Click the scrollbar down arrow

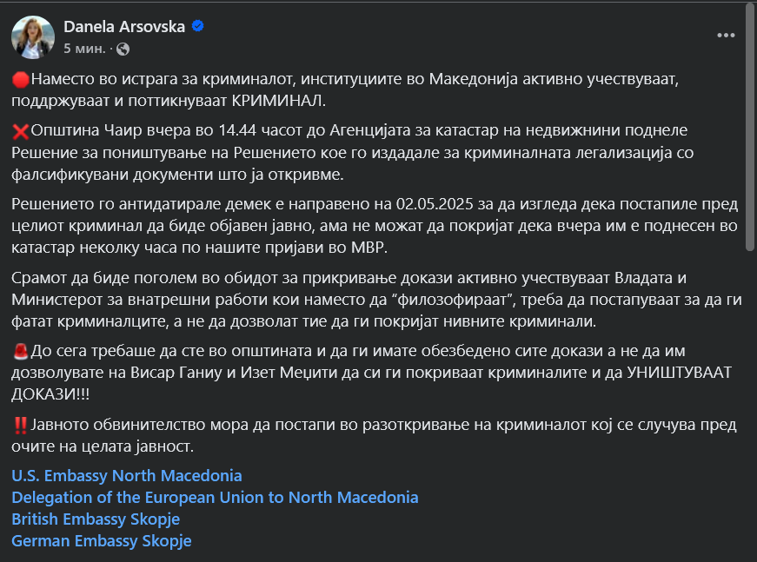[750, 555]
